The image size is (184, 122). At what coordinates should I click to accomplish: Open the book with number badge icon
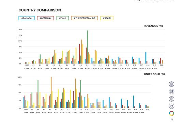[171, 91]
